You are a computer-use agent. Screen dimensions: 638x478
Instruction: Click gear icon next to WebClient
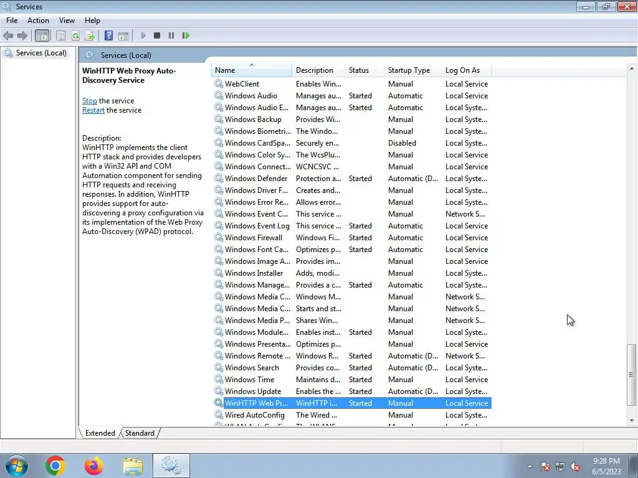[x=219, y=84]
